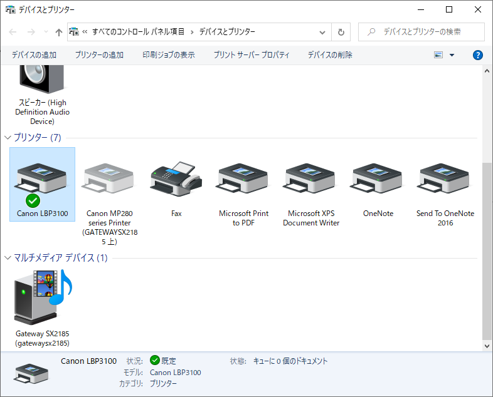Maximize the デバイスとプリンター window
The height and width of the screenshot is (397, 493).
(x=449, y=10)
